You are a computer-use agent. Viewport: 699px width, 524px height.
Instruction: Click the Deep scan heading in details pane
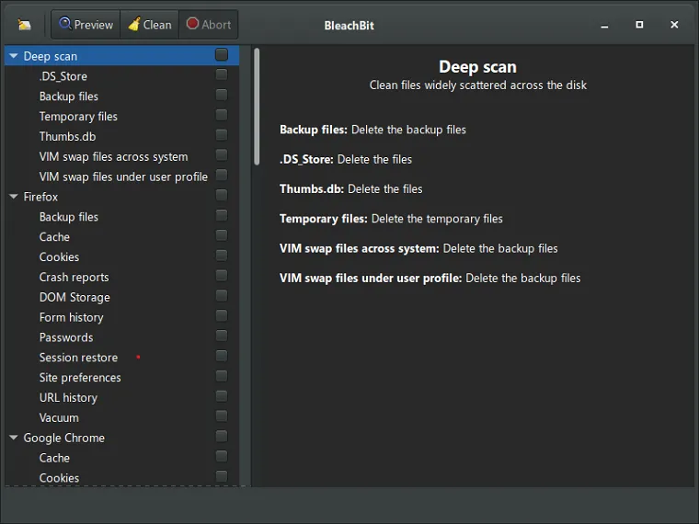click(x=477, y=67)
